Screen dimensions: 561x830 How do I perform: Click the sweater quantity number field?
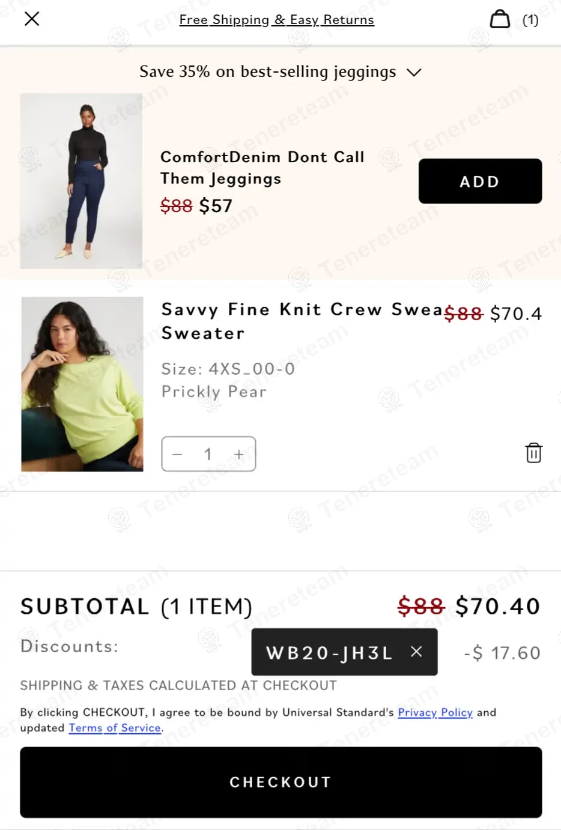(x=208, y=454)
